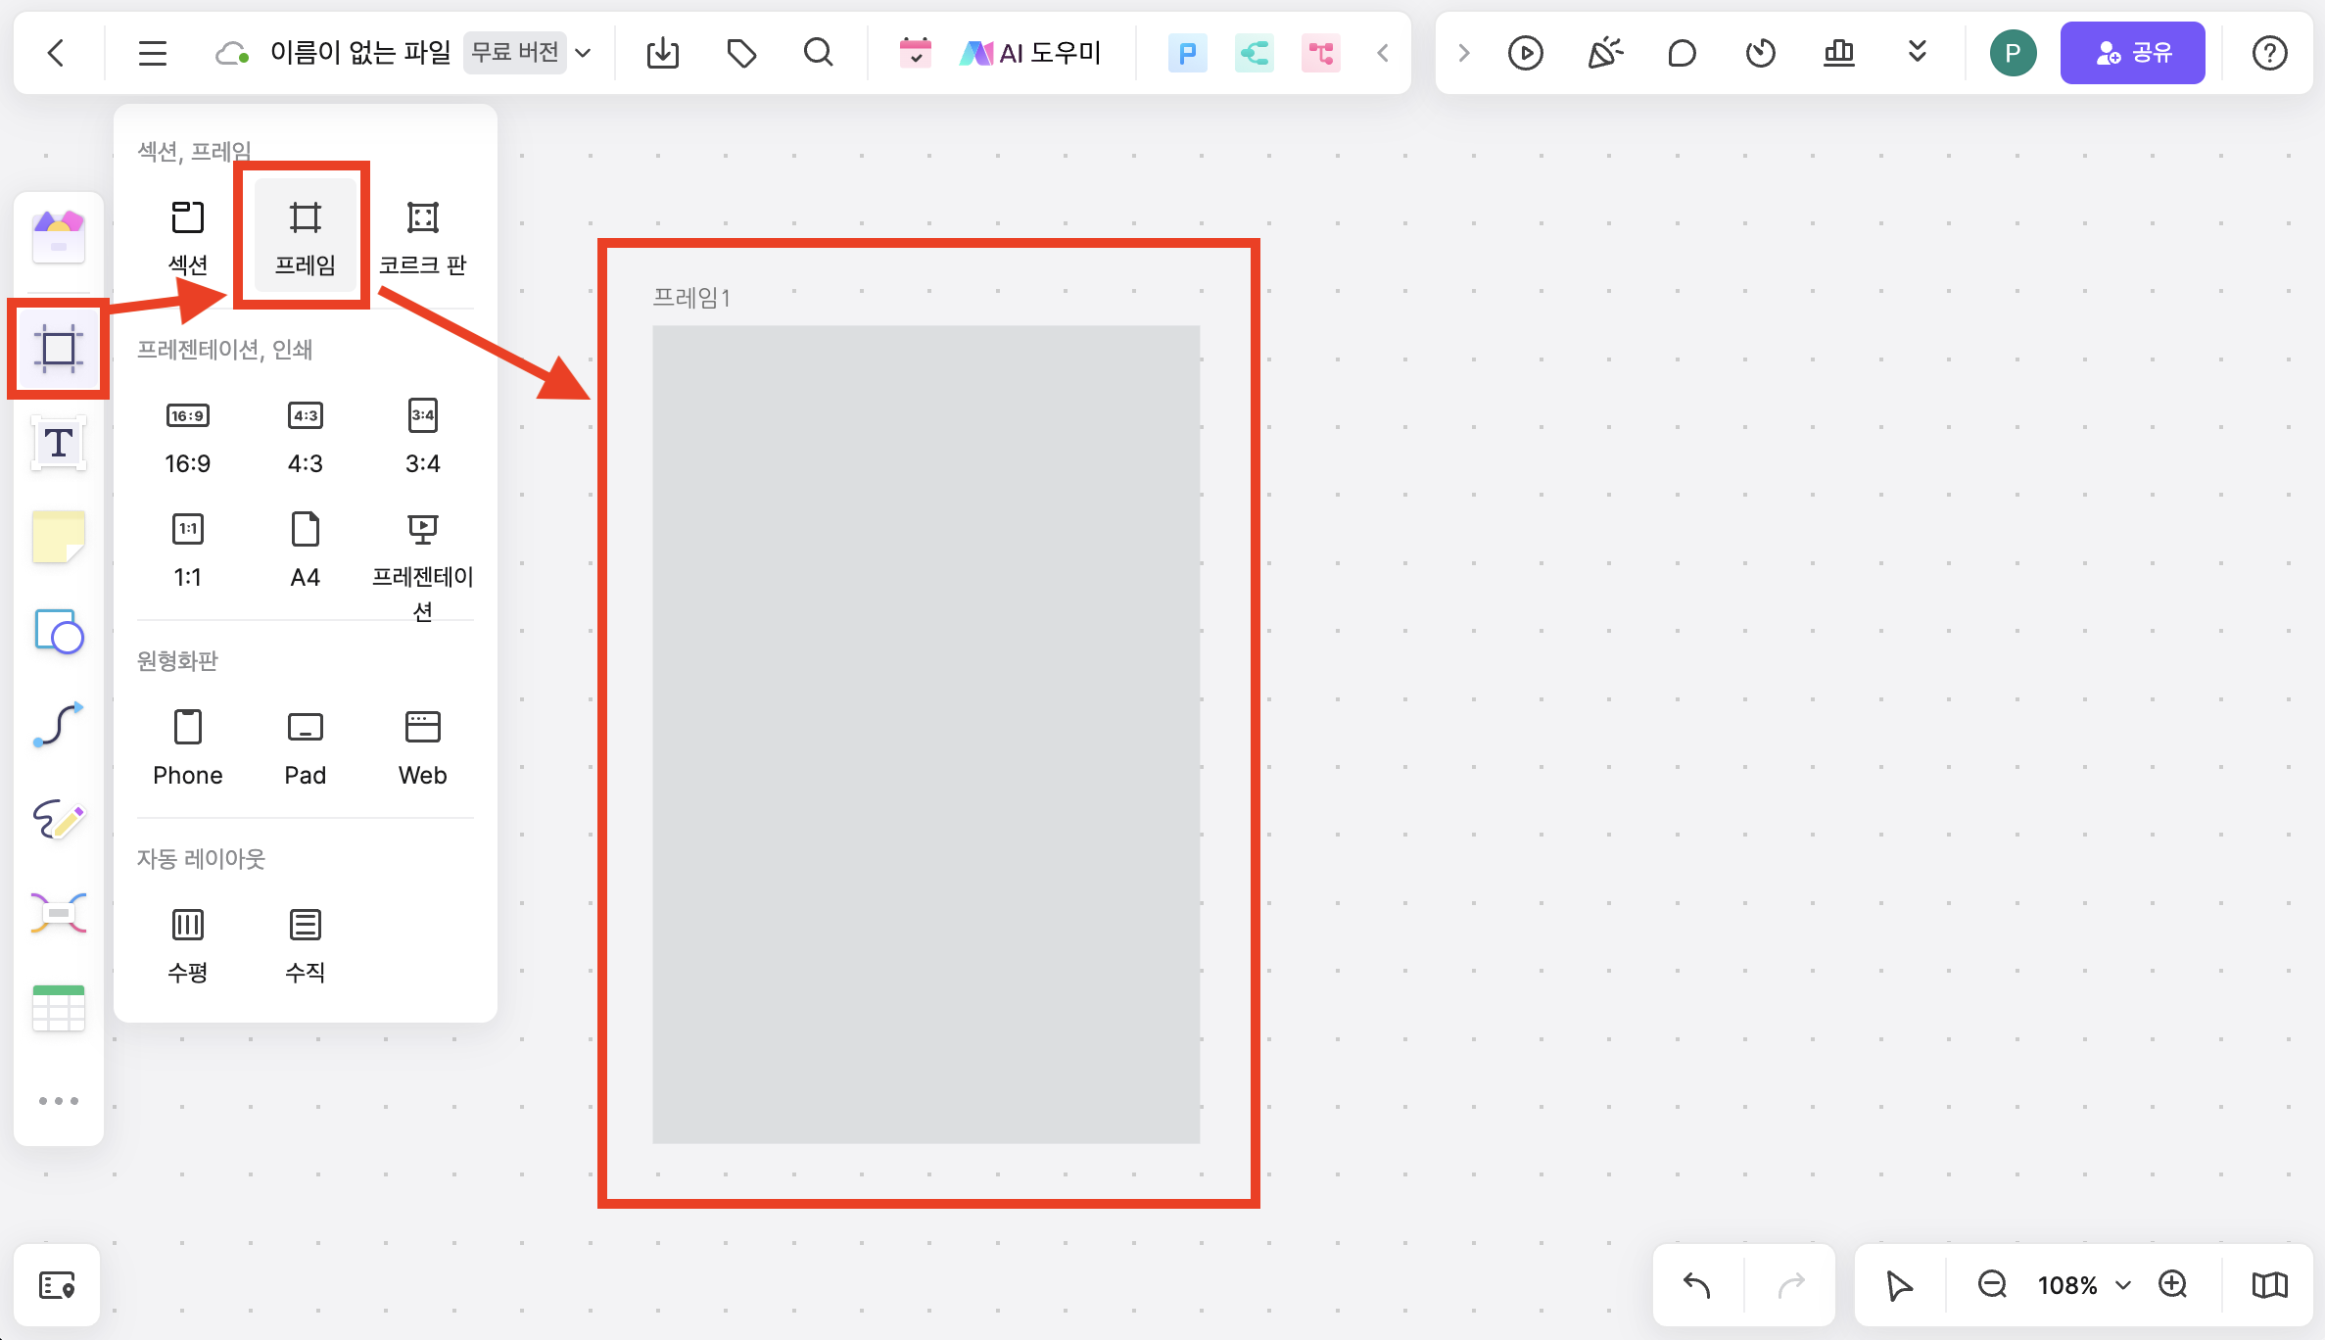
Task: Open the tag label icon
Action: [741, 53]
